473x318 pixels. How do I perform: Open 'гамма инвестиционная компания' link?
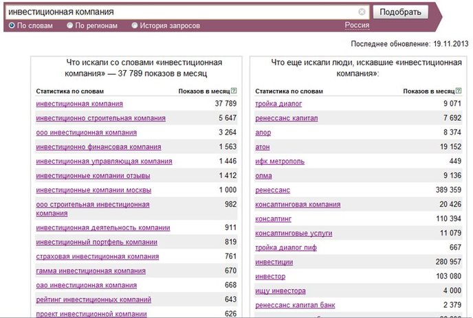[x=91, y=271]
